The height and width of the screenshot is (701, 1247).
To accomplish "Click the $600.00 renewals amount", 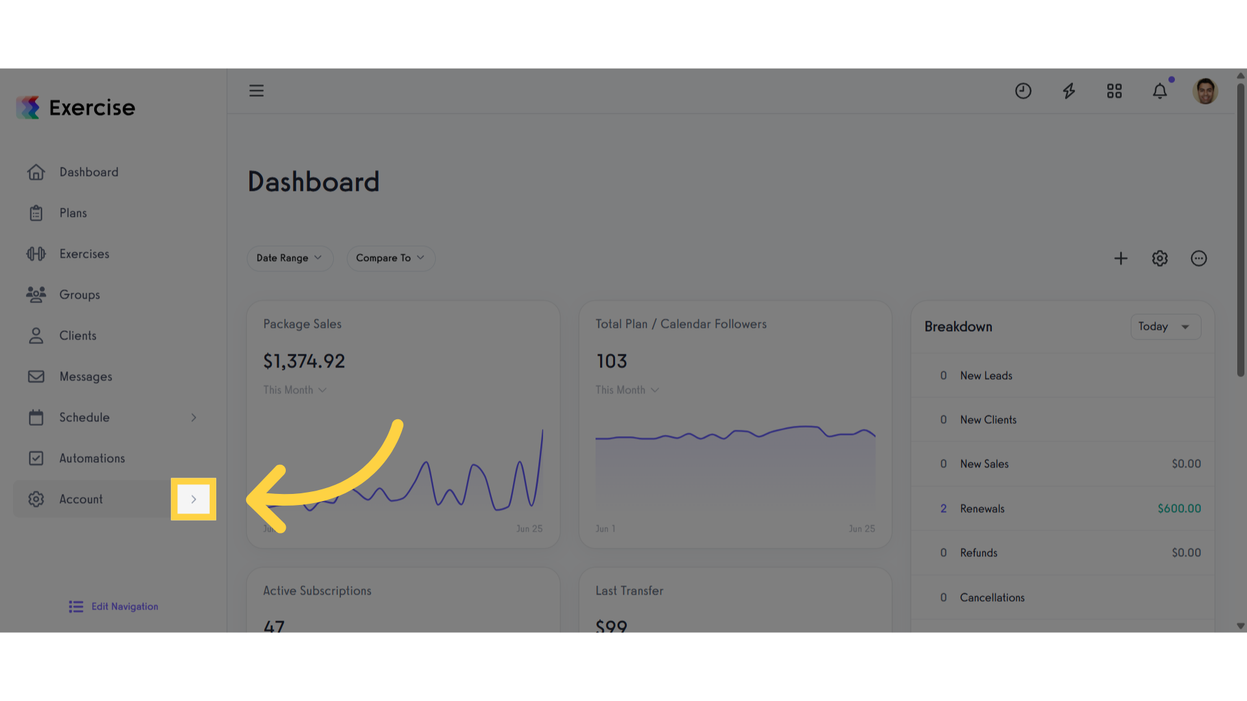I will pos(1179,509).
